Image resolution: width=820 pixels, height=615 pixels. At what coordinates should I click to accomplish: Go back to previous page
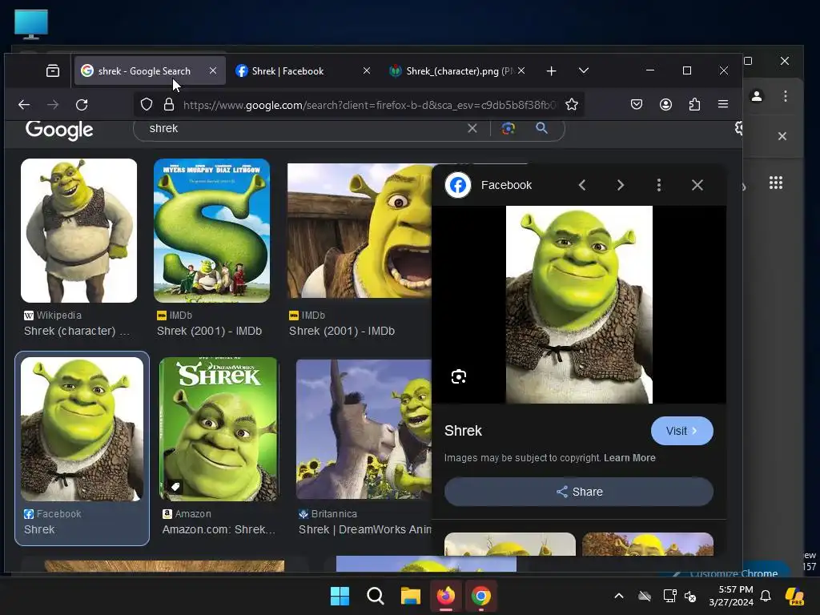(x=23, y=105)
